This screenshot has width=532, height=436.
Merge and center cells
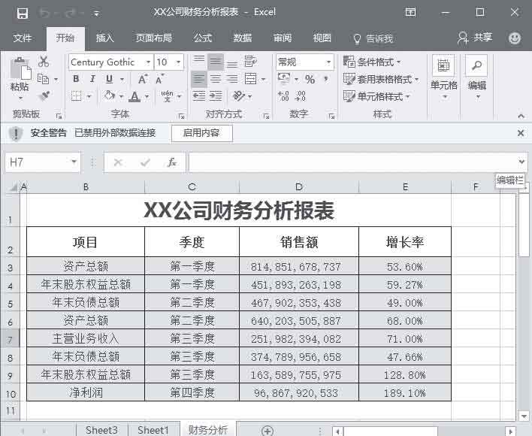(251, 79)
